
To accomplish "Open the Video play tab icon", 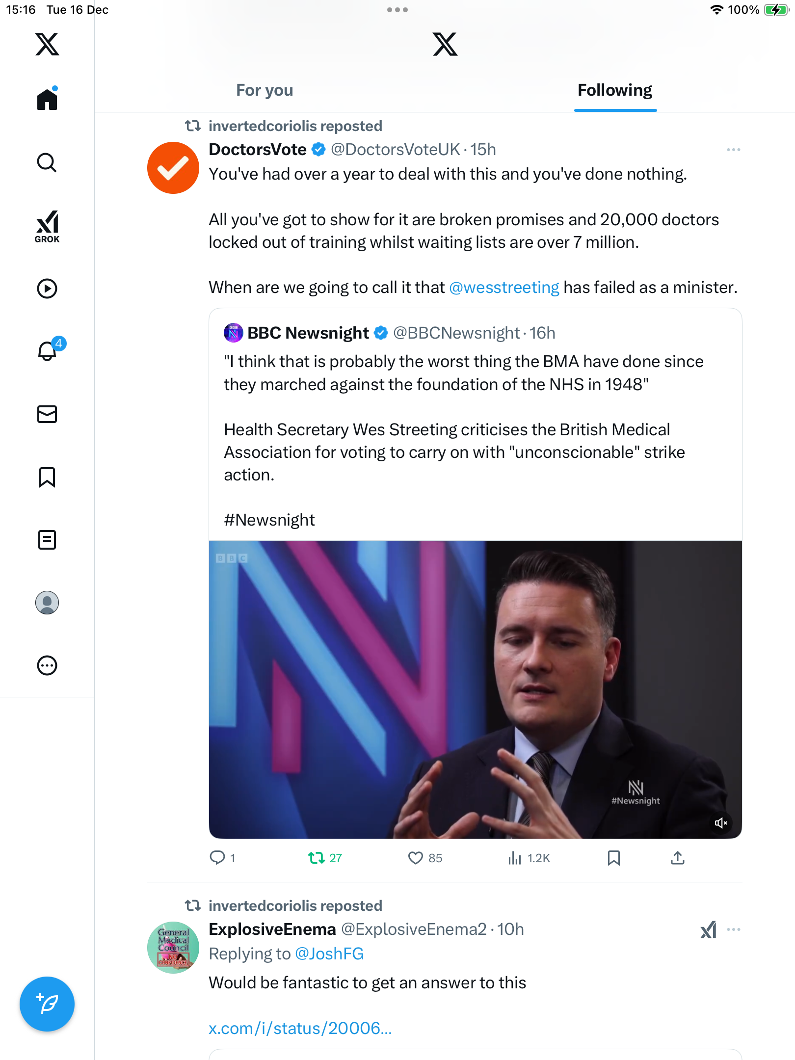I will click(x=47, y=289).
